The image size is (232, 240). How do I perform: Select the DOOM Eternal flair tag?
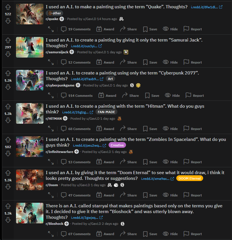click(189, 178)
